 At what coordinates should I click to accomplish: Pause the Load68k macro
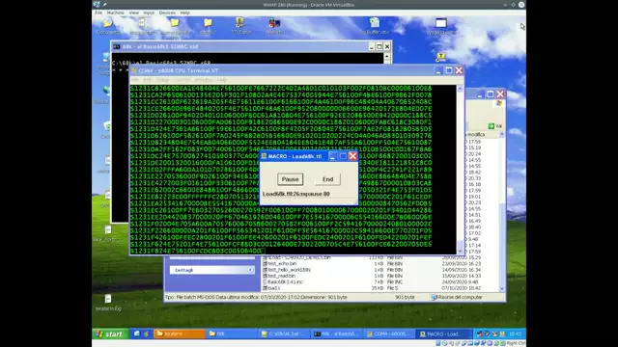pos(290,179)
